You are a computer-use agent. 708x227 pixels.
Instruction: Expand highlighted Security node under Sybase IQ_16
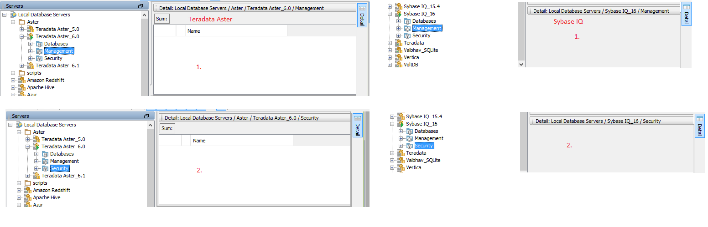coord(401,146)
